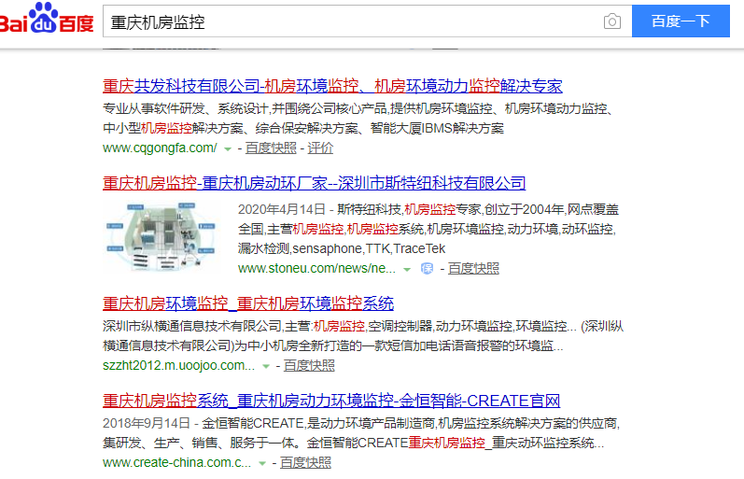Click the 2020年4月14日 date text

click(x=282, y=209)
